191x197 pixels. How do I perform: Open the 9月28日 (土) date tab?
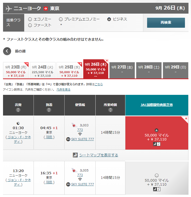149,70
